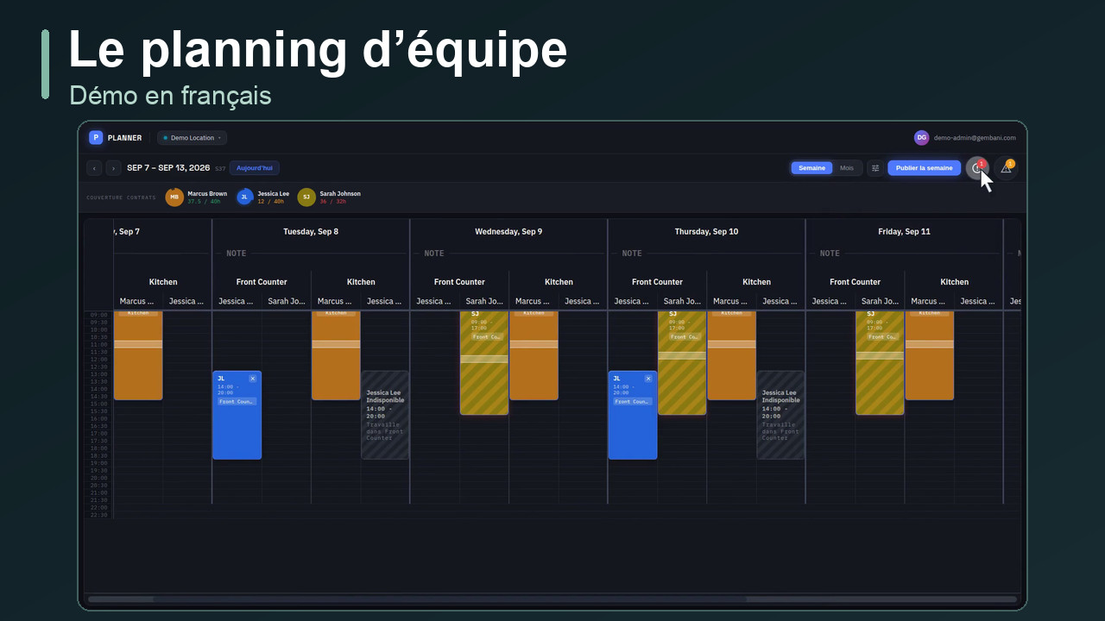Open Friday's orange Kitchen shift block
Viewport: 1105px width, 621px height.
tap(930, 355)
